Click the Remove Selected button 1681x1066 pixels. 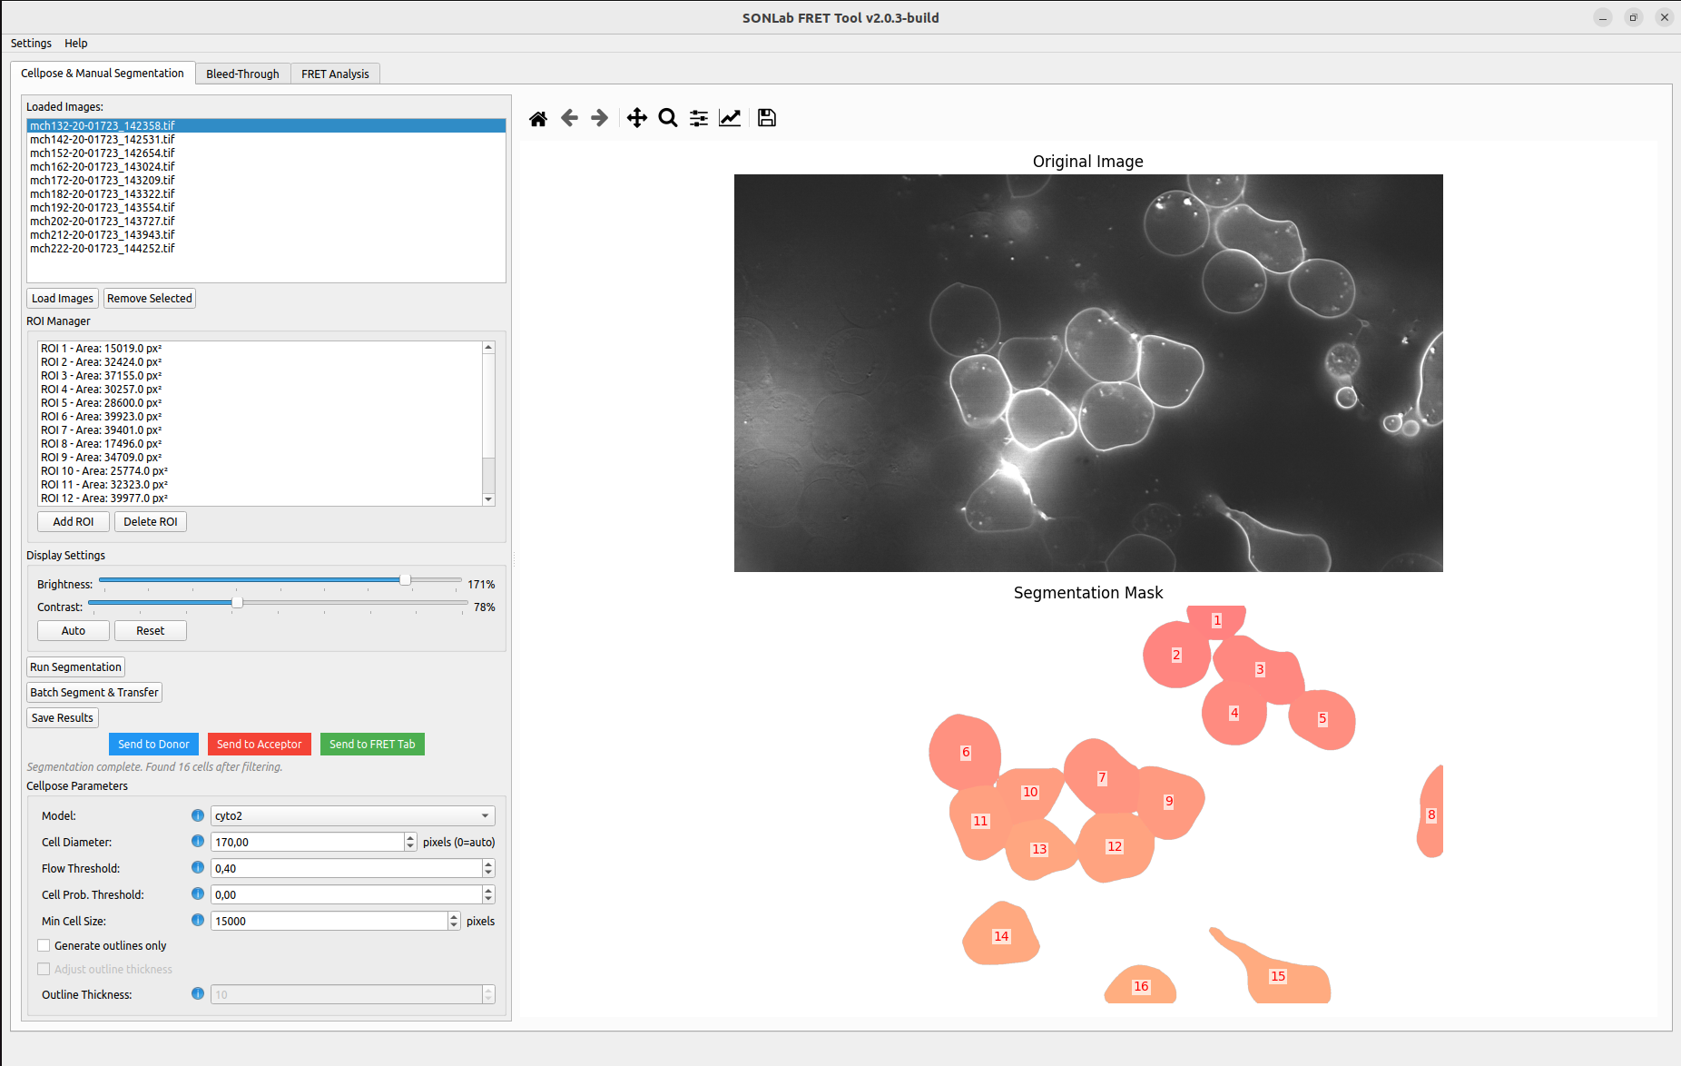pyautogui.click(x=150, y=298)
